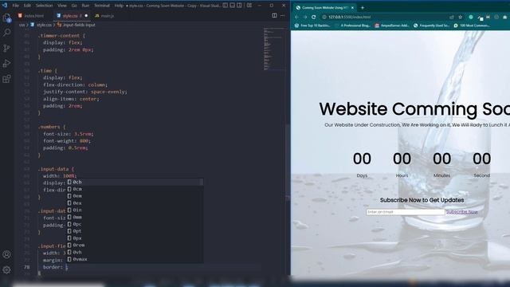Open the A Professional Blog bookmark
The width and height of the screenshot is (510, 287).
coord(352,26)
